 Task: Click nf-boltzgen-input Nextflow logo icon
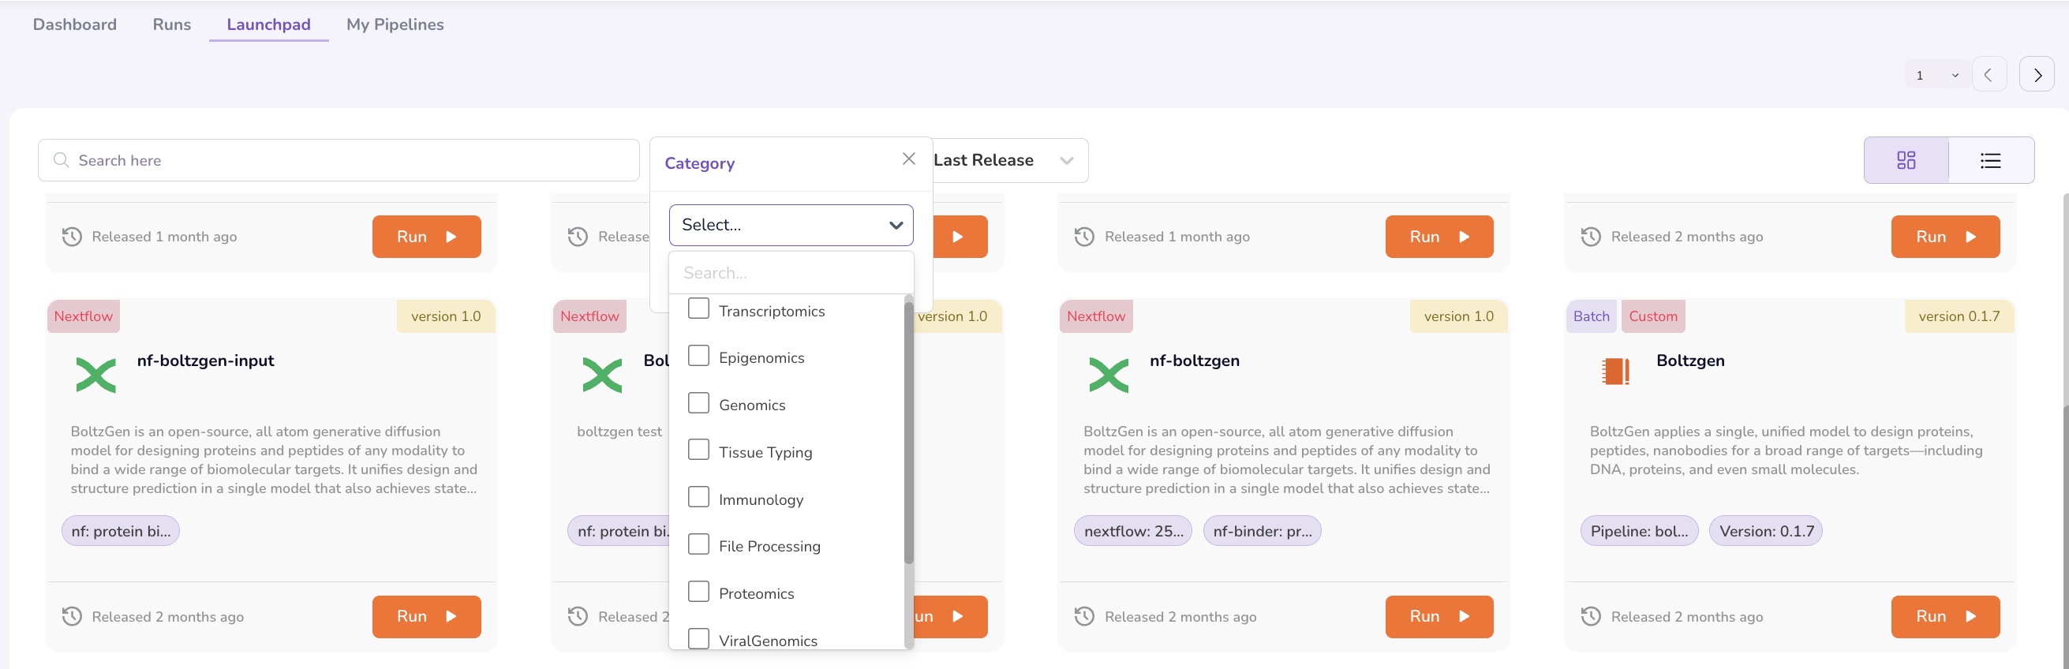[x=95, y=375]
